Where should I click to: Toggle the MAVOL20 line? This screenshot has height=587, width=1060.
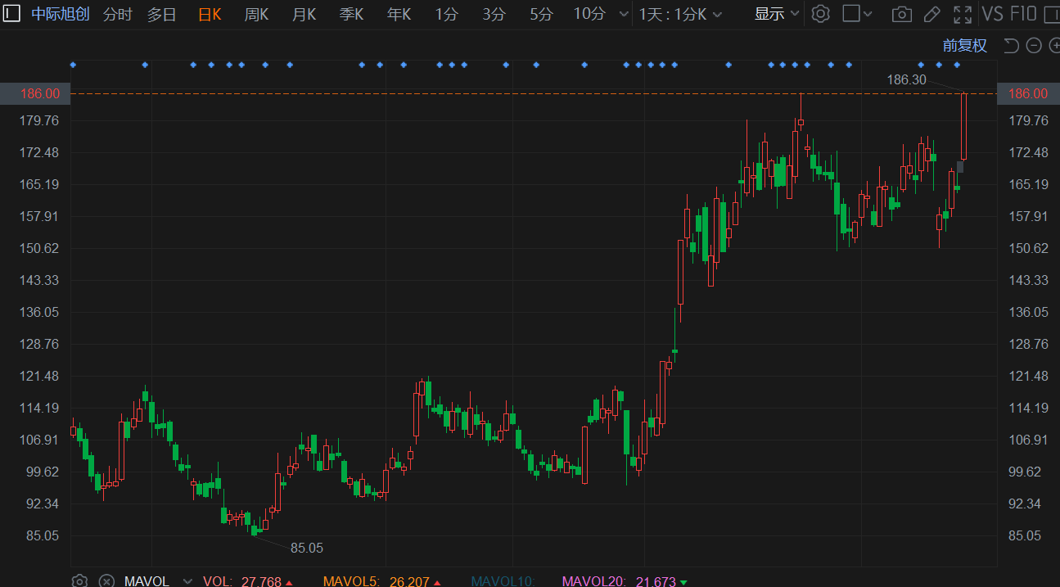625,581
